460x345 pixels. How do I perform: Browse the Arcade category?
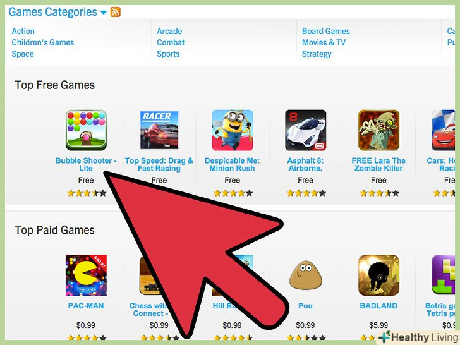169,31
